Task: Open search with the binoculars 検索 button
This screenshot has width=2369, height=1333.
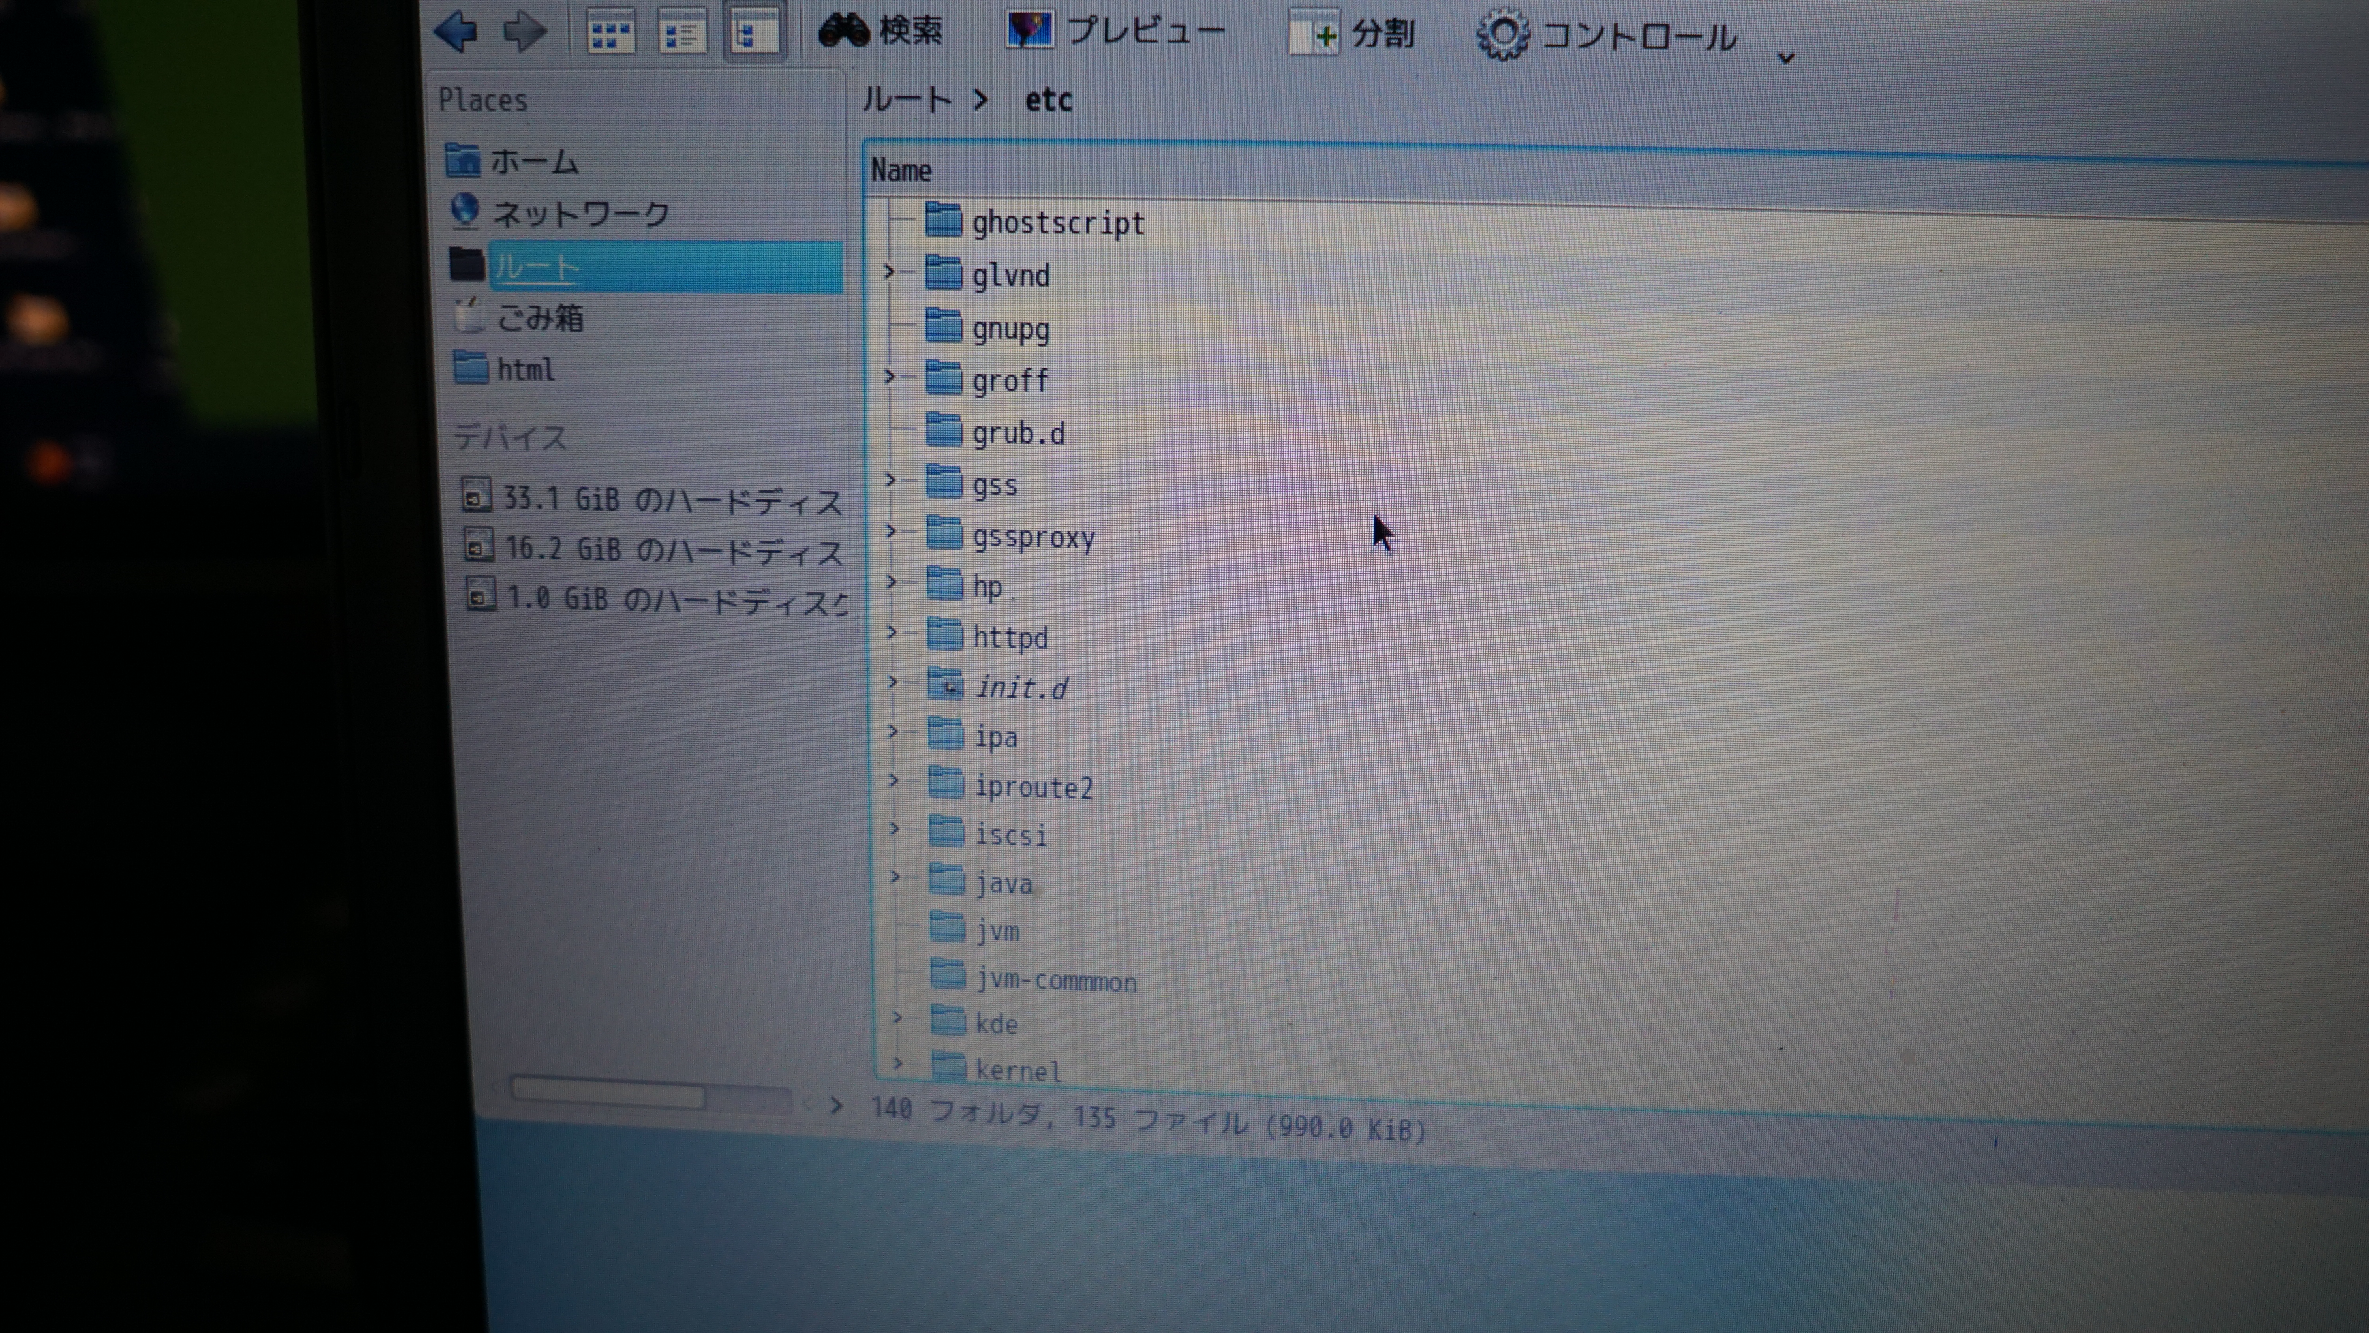Action: [881, 30]
